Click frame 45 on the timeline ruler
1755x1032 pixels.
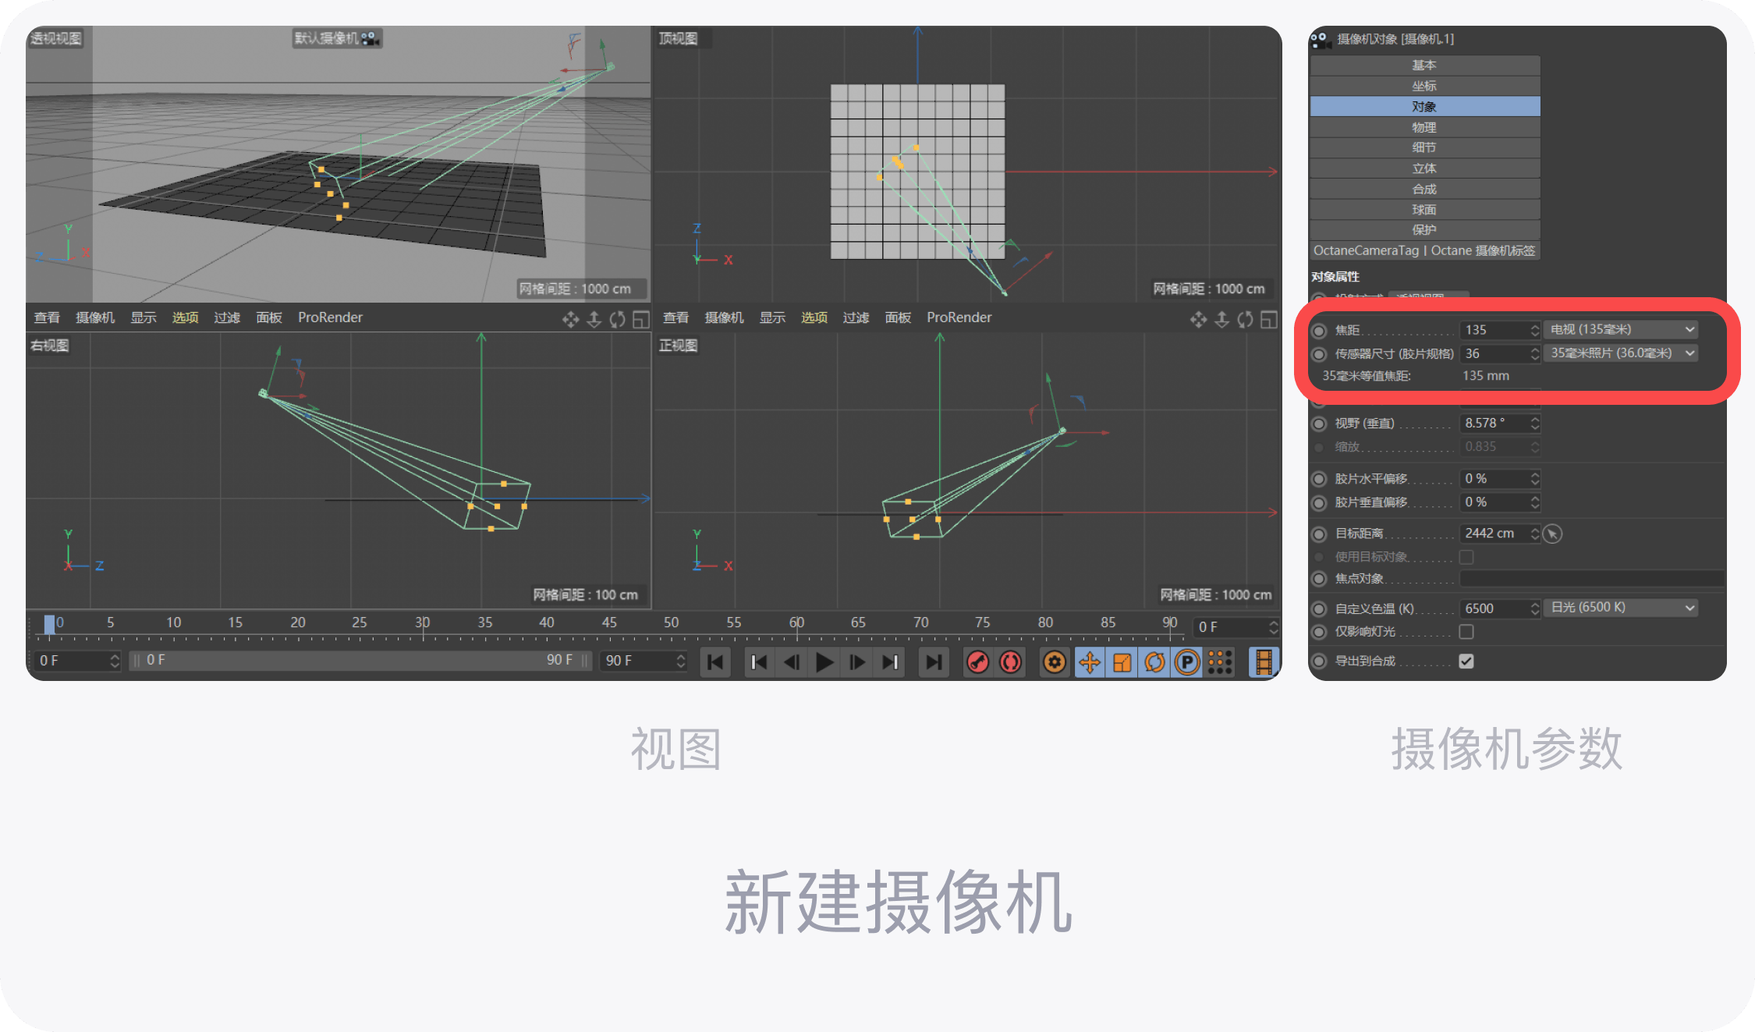609,622
